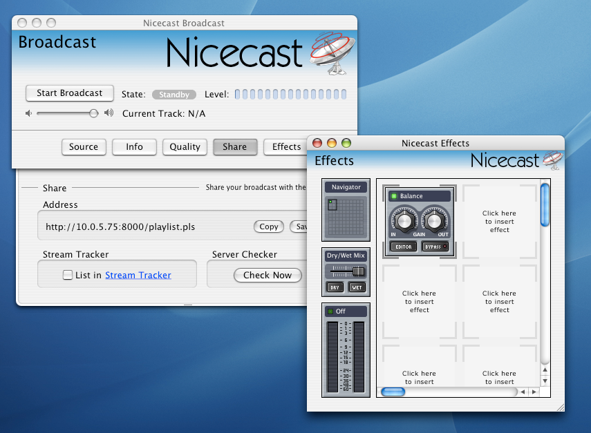The image size is (591, 433).
Task: Click the scroll down arrow in Effects
Action: (x=545, y=381)
